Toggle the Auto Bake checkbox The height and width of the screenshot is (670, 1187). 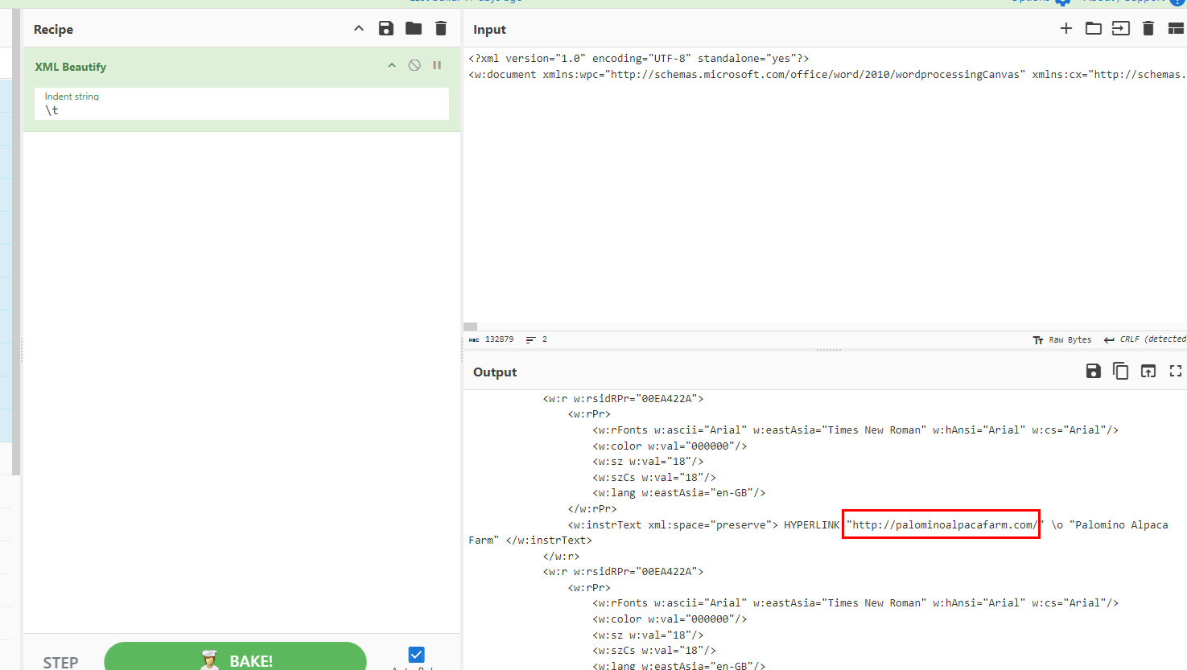coord(416,655)
